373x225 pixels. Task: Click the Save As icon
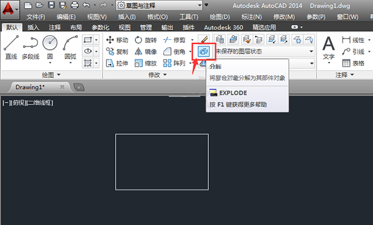click(x=63, y=5)
